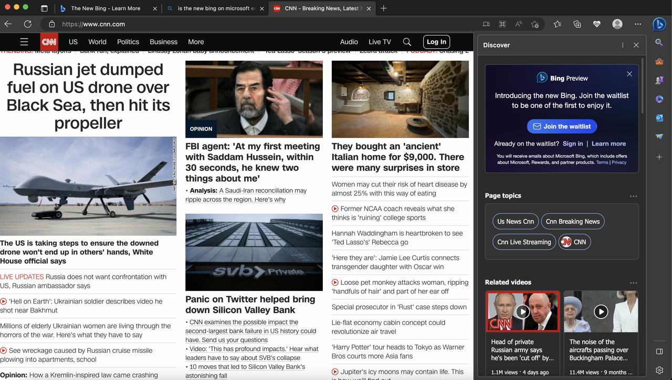Image resolution: width=672 pixels, height=380 pixels.
Task: Open the Games panel in the sidebar
Action: click(x=659, y=80)
